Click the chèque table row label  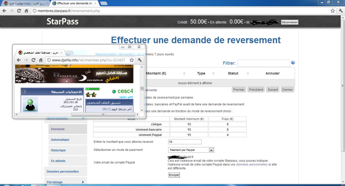pyautogui.click(x=156, y=124)
